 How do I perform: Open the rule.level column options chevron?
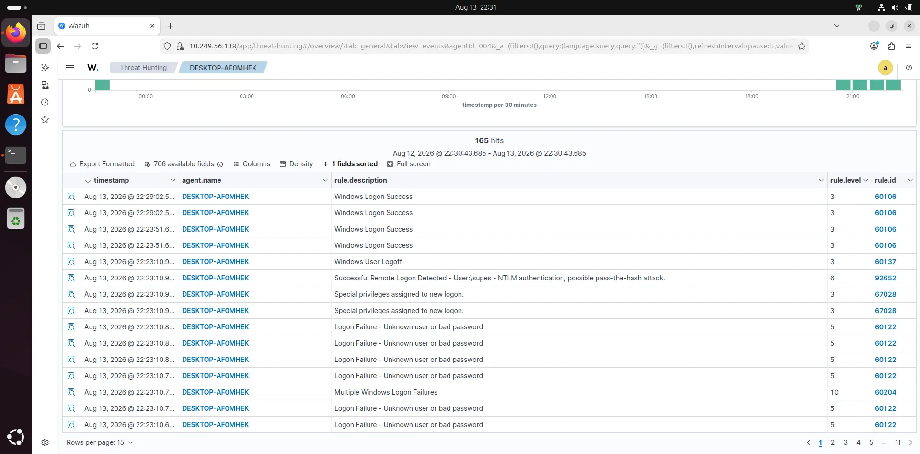pos(866,180)
